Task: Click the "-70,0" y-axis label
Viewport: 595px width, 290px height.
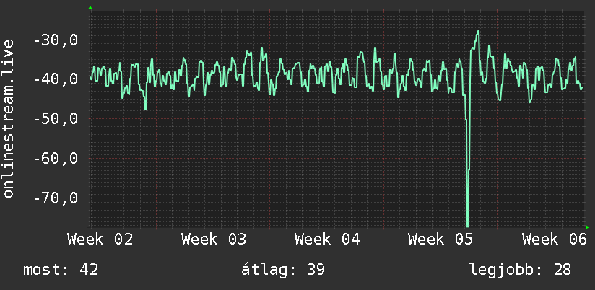Action: pyautogui.click(x=56, y=198)
